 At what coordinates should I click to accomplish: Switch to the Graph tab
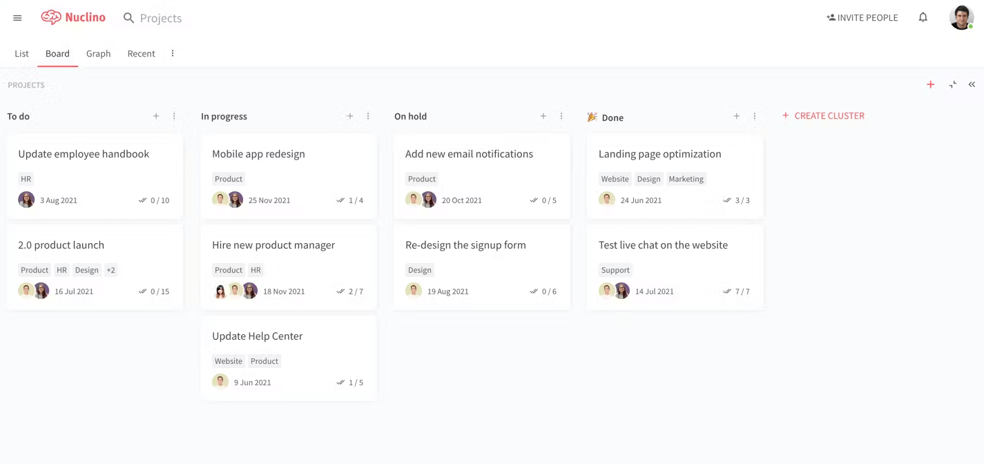tap(98, 53)
